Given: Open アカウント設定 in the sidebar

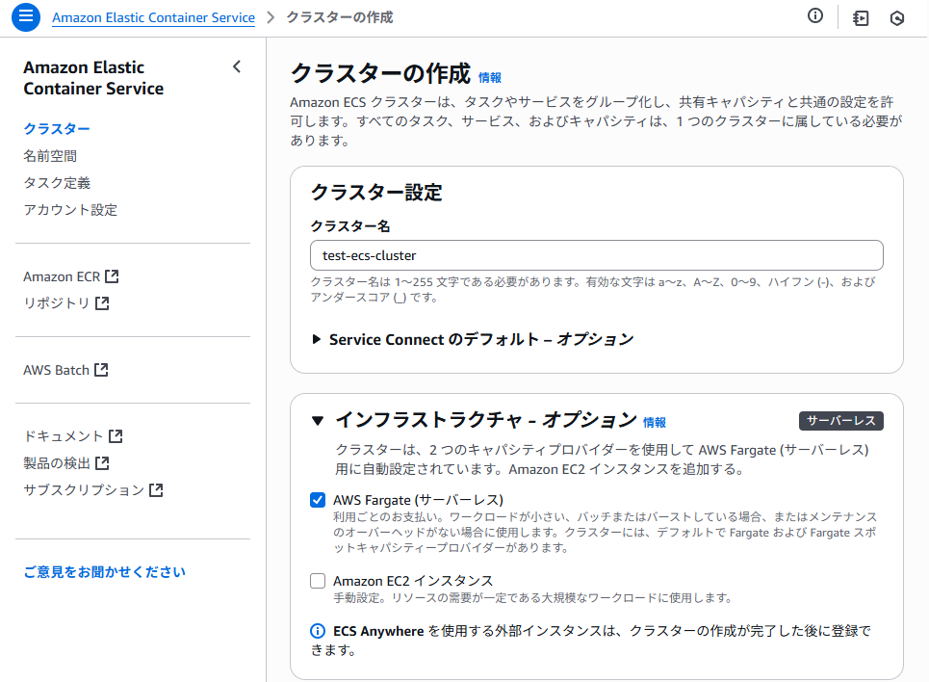Looking at the screenshot, I should click(x=70, y=210).
